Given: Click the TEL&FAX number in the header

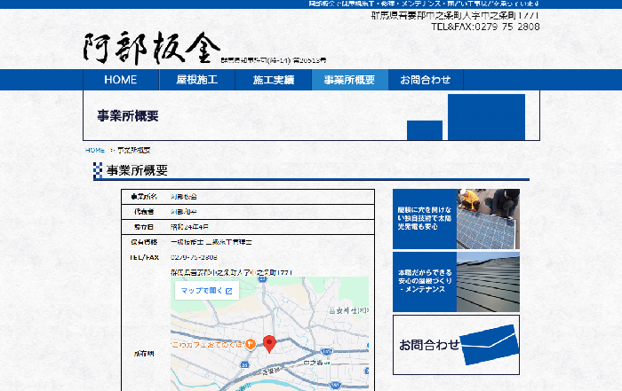Looking at the screenshot, I should [485, 27].
